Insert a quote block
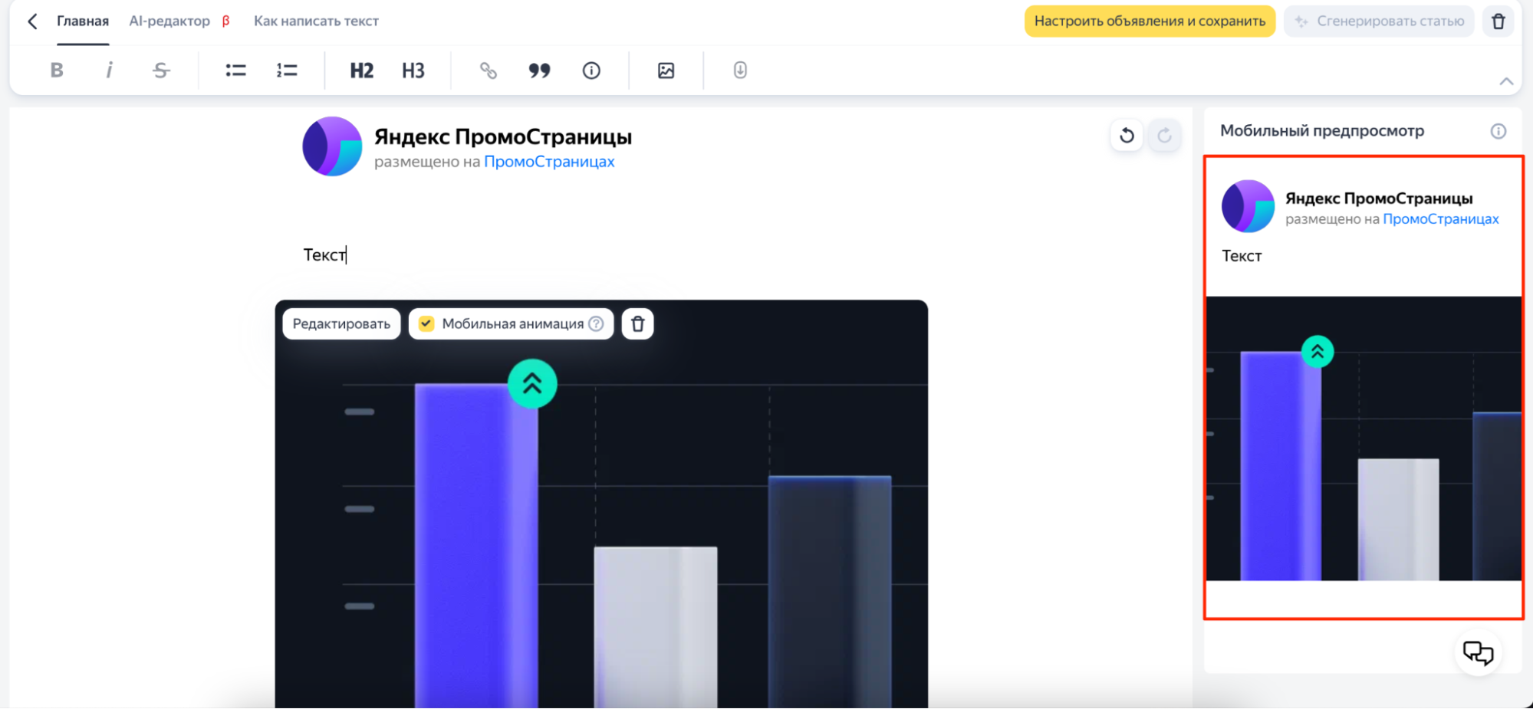Screen dimensions: 1533x709 tap(540, 71)
